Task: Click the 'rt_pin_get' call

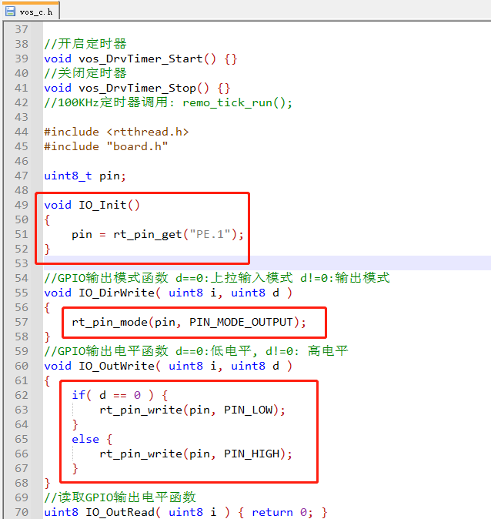Action: 148,234
